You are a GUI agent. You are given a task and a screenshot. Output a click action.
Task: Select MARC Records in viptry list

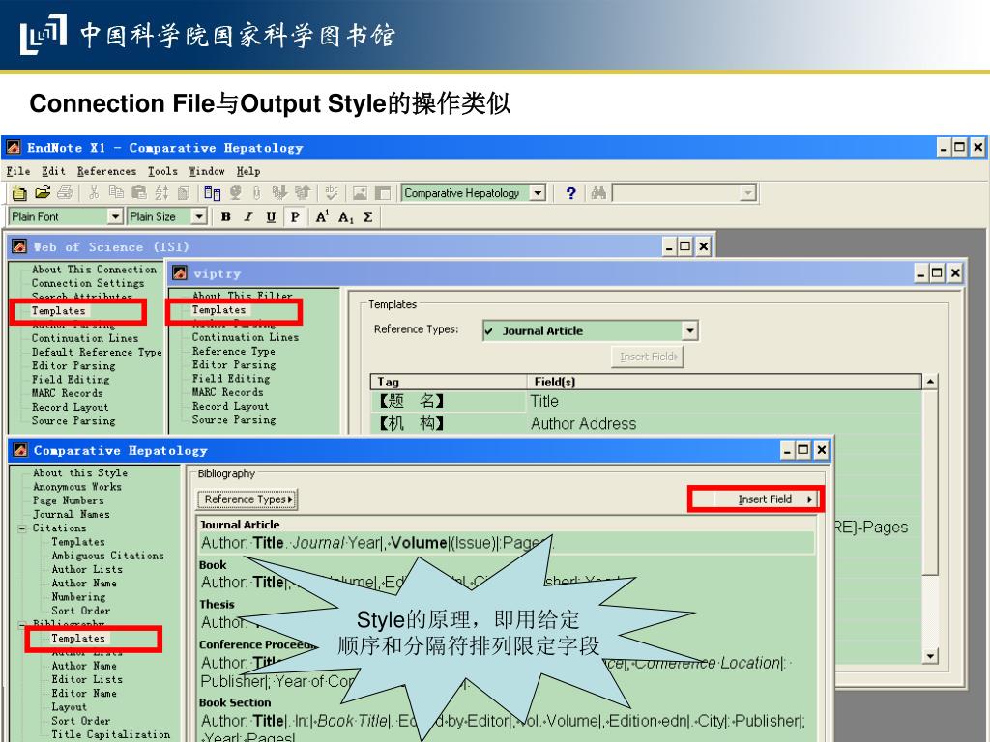(x=227, y=392)
